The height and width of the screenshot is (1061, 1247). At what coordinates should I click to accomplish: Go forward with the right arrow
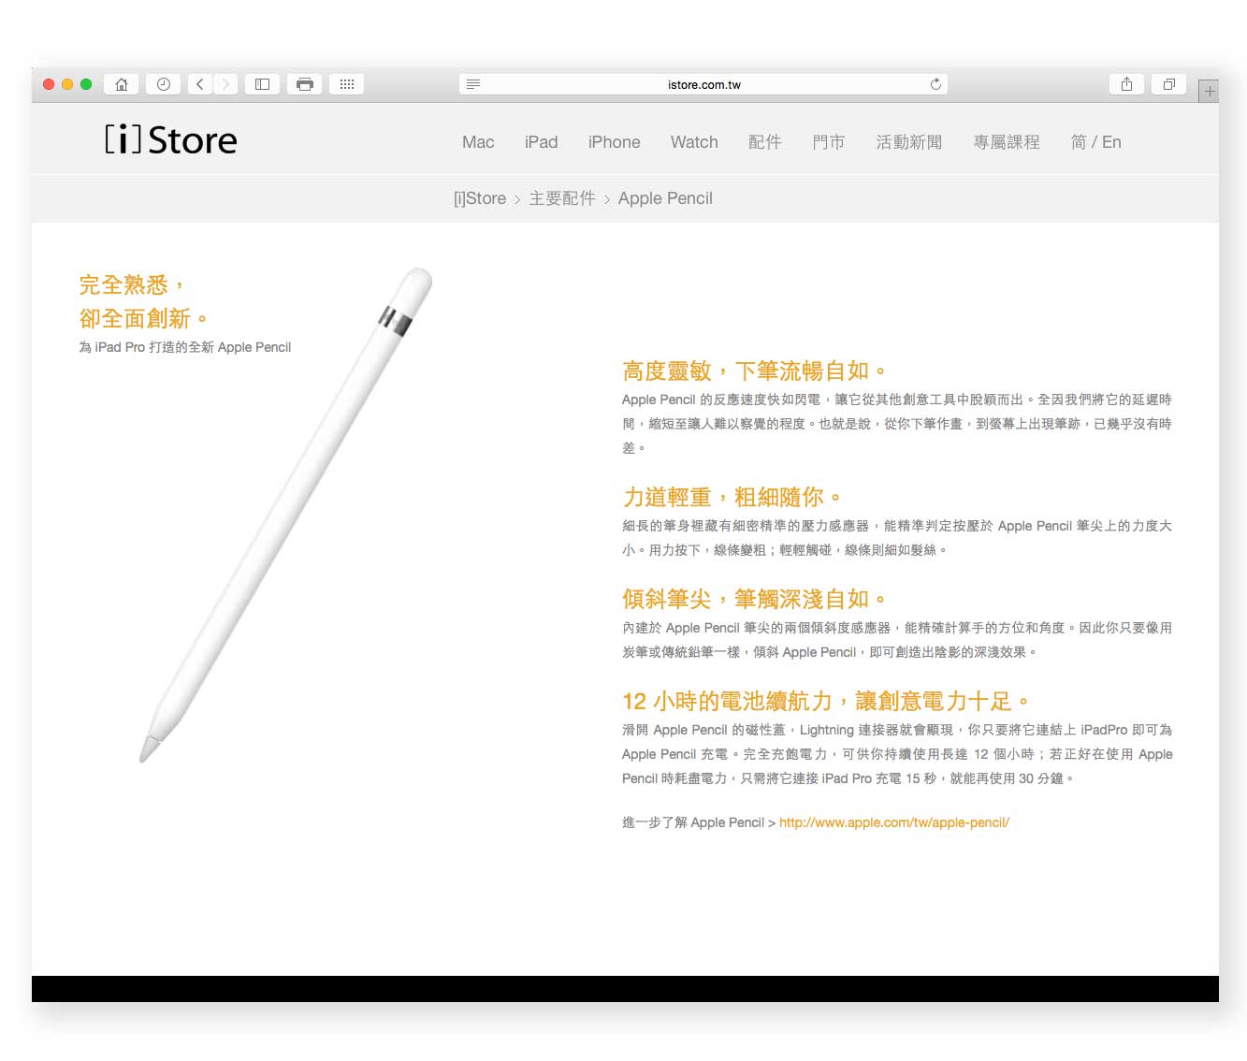pyautogui.click(x=225, y=84)
